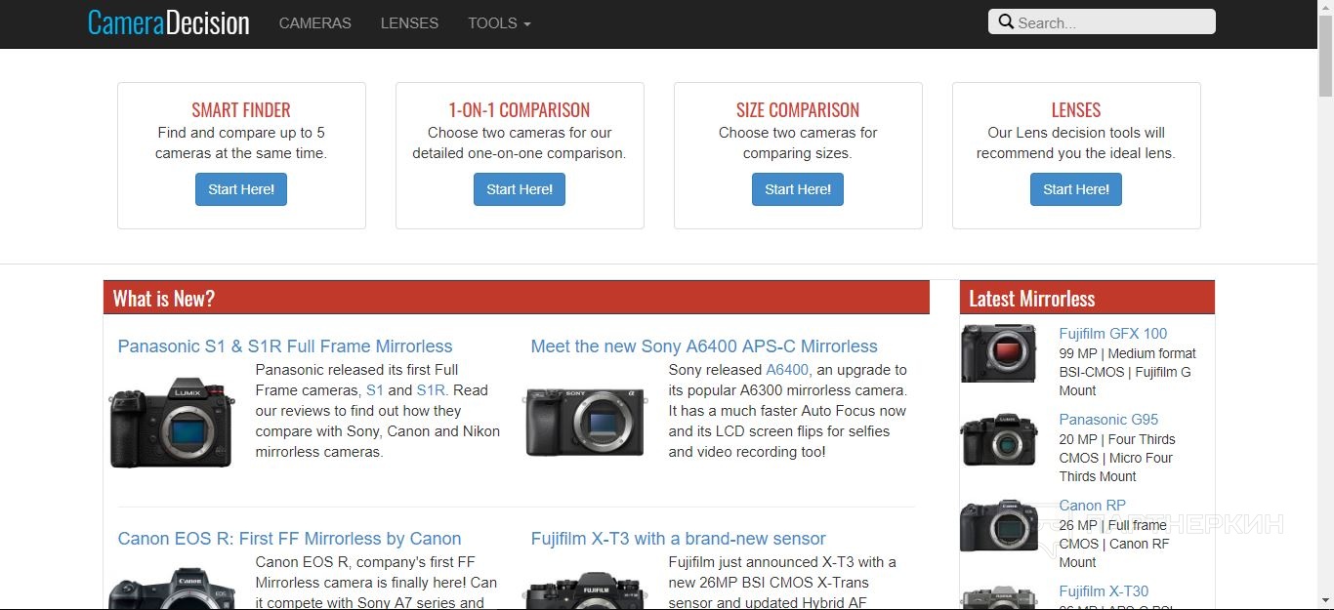Viewport: 1334px width, 610px height.
Task: Open the LENSES navigation link
Action: [409, 23]
